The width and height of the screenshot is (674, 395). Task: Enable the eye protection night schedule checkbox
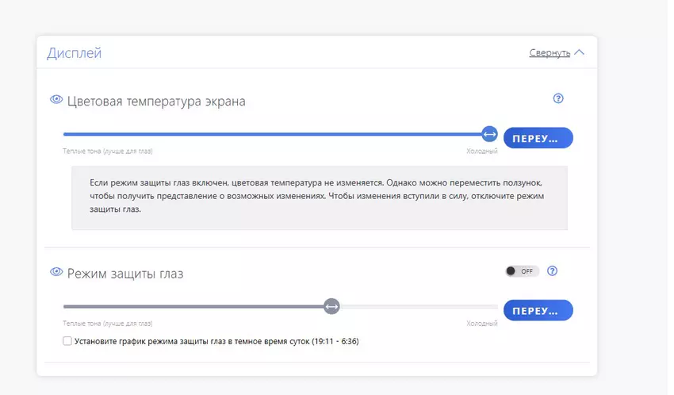(x=67, y=341)
